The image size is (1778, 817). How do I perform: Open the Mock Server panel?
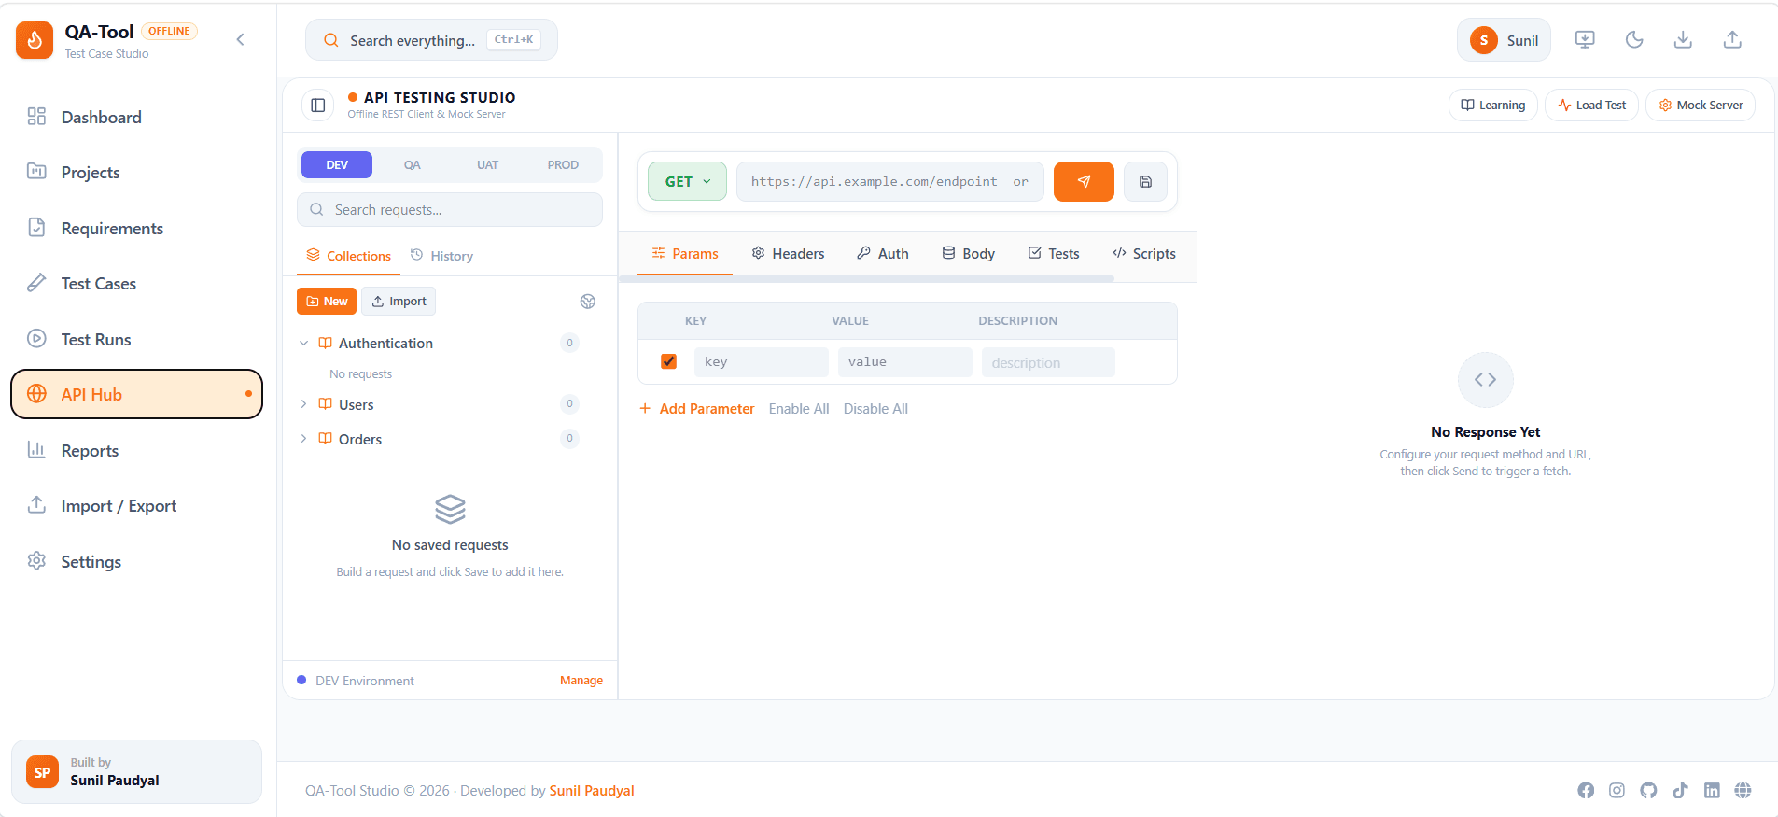tap(1701, 105)
